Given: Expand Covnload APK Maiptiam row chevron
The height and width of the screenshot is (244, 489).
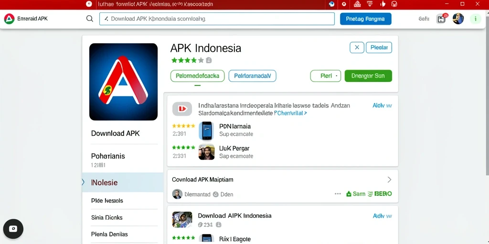Looking at the screenshot, I should [x=389, y=180].
